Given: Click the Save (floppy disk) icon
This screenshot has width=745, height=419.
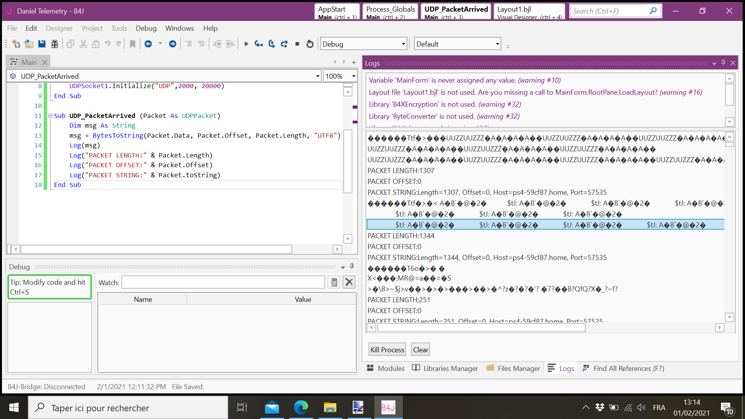Looking at the screenshot, I should [42, 44].
